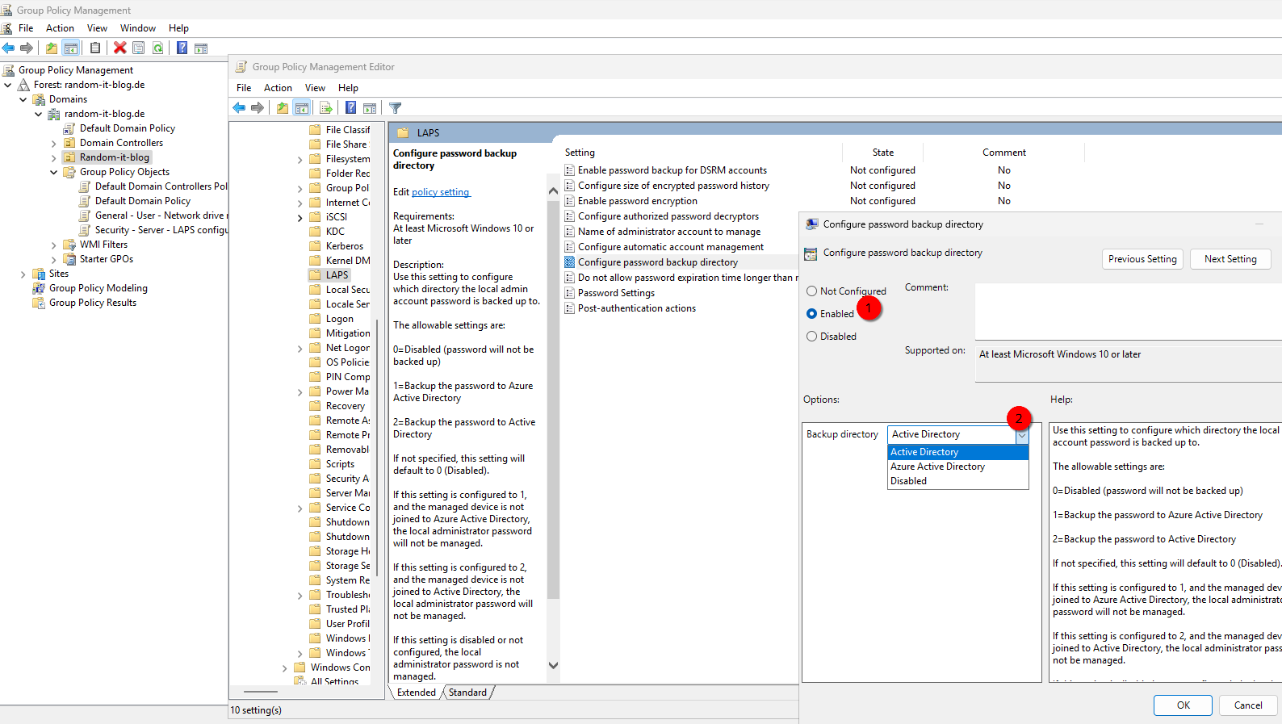Click Export List icon in Editor toolbar

(326, 108)
